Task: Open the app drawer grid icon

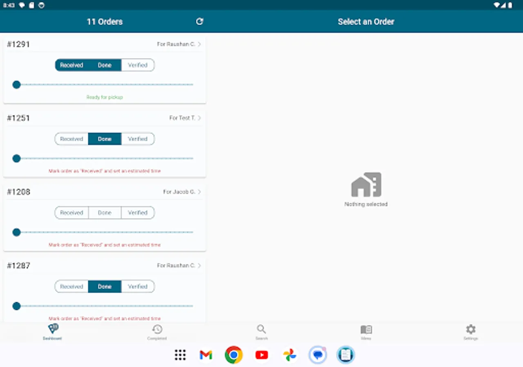Action: [180, 355]
